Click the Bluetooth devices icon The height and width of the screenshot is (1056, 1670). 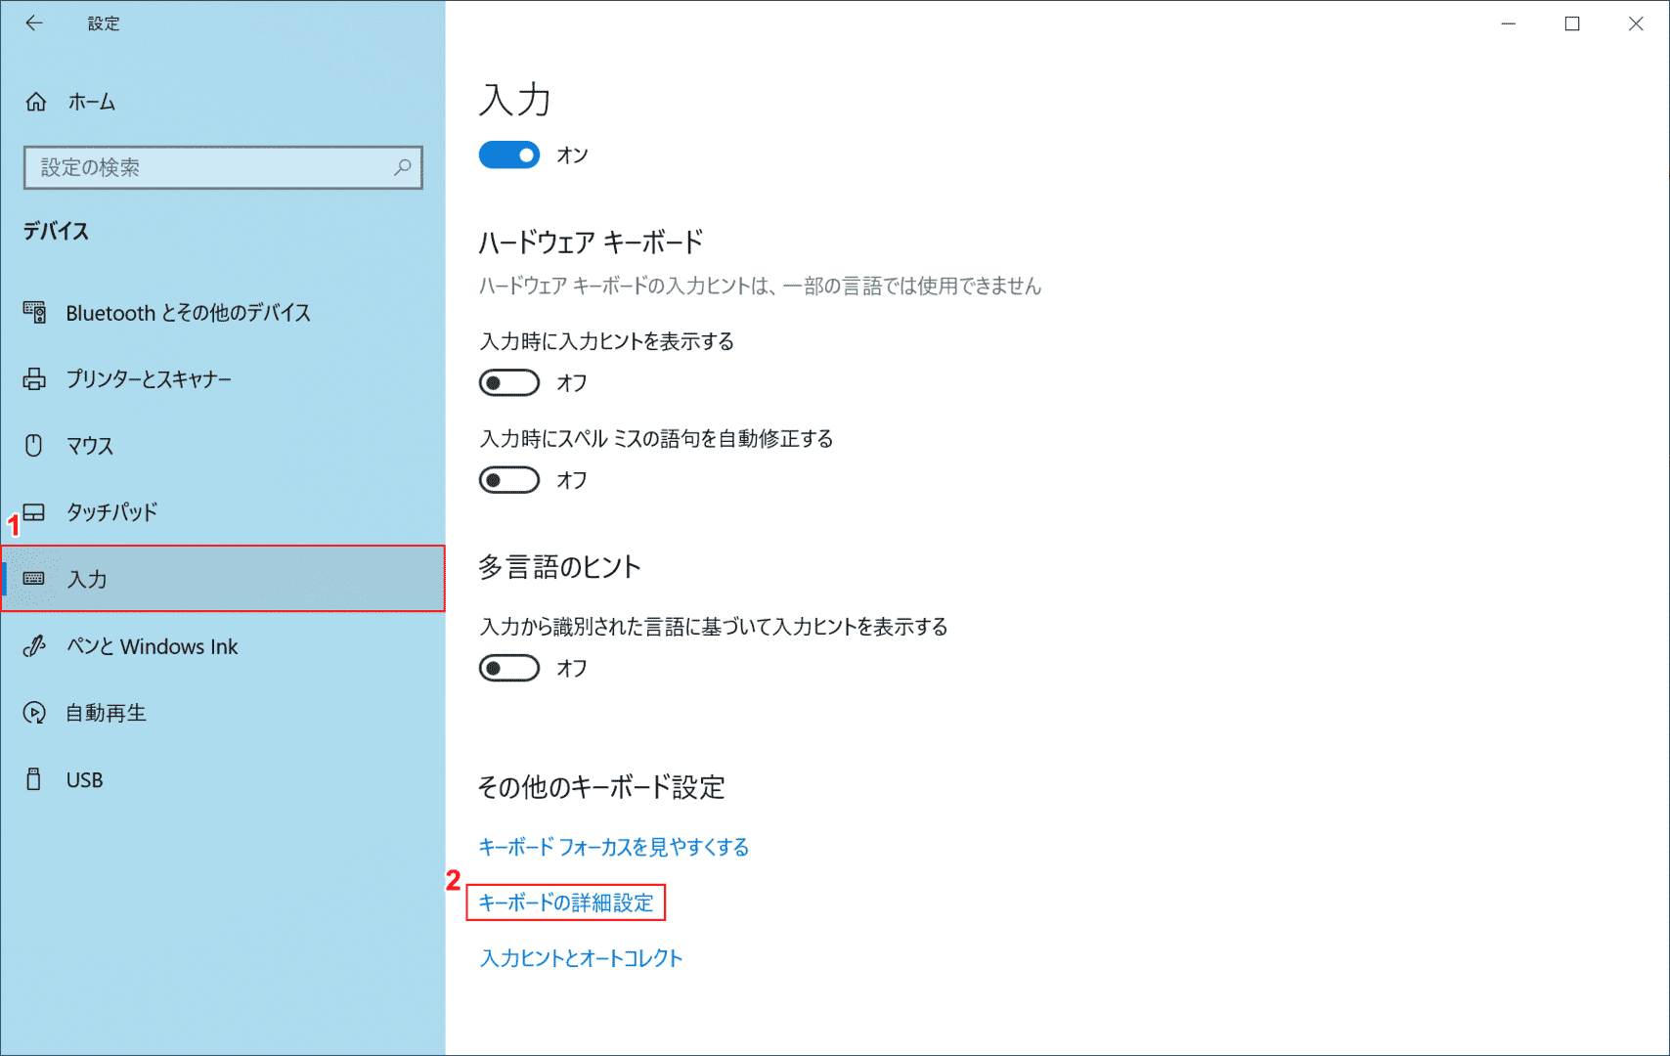point(34,312)
